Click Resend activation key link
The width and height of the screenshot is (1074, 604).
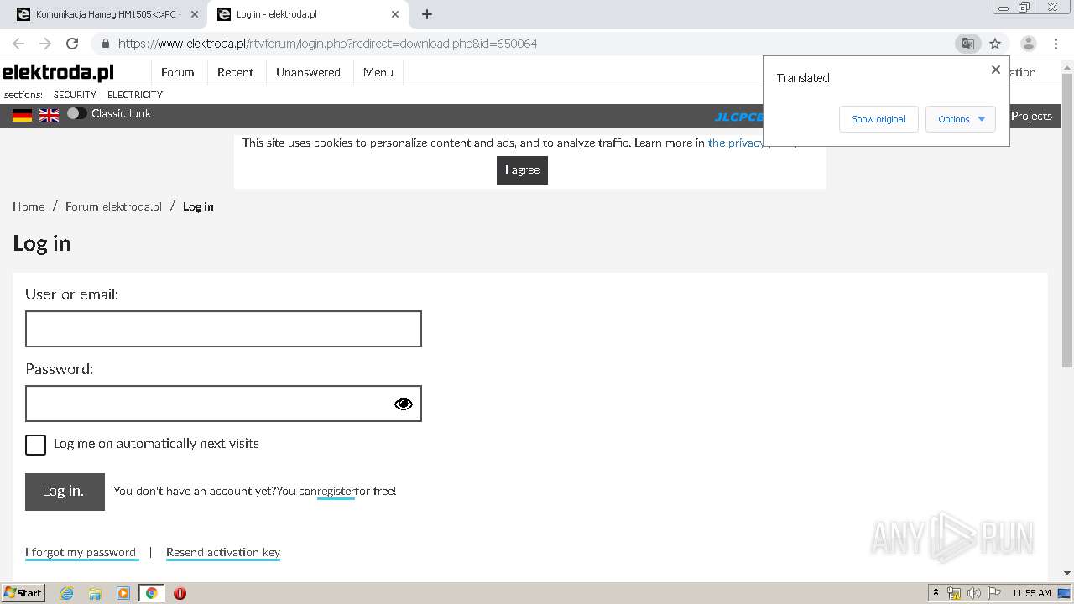(x=223, y=552)
